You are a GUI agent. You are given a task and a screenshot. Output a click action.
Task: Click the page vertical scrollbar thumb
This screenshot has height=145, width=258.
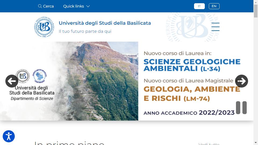click(256, 11)
